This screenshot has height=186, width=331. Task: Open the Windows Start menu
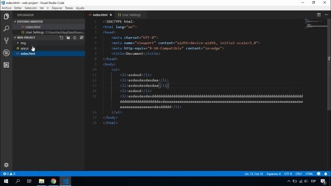(6, 181)
